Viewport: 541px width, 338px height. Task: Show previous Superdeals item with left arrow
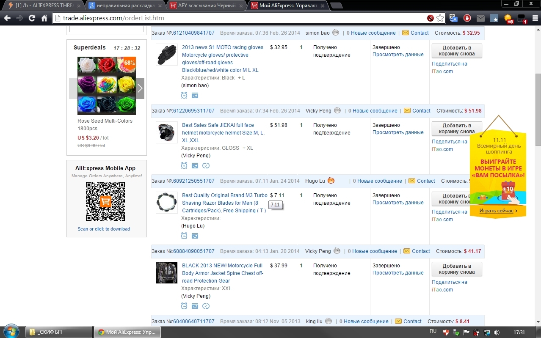pyautogui.click(x=73, y=88)
